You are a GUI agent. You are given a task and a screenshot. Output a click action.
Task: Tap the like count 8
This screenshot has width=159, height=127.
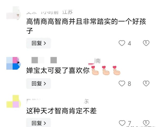point(129,84)
